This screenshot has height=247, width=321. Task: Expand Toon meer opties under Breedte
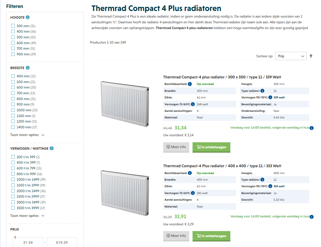(27, 135)
